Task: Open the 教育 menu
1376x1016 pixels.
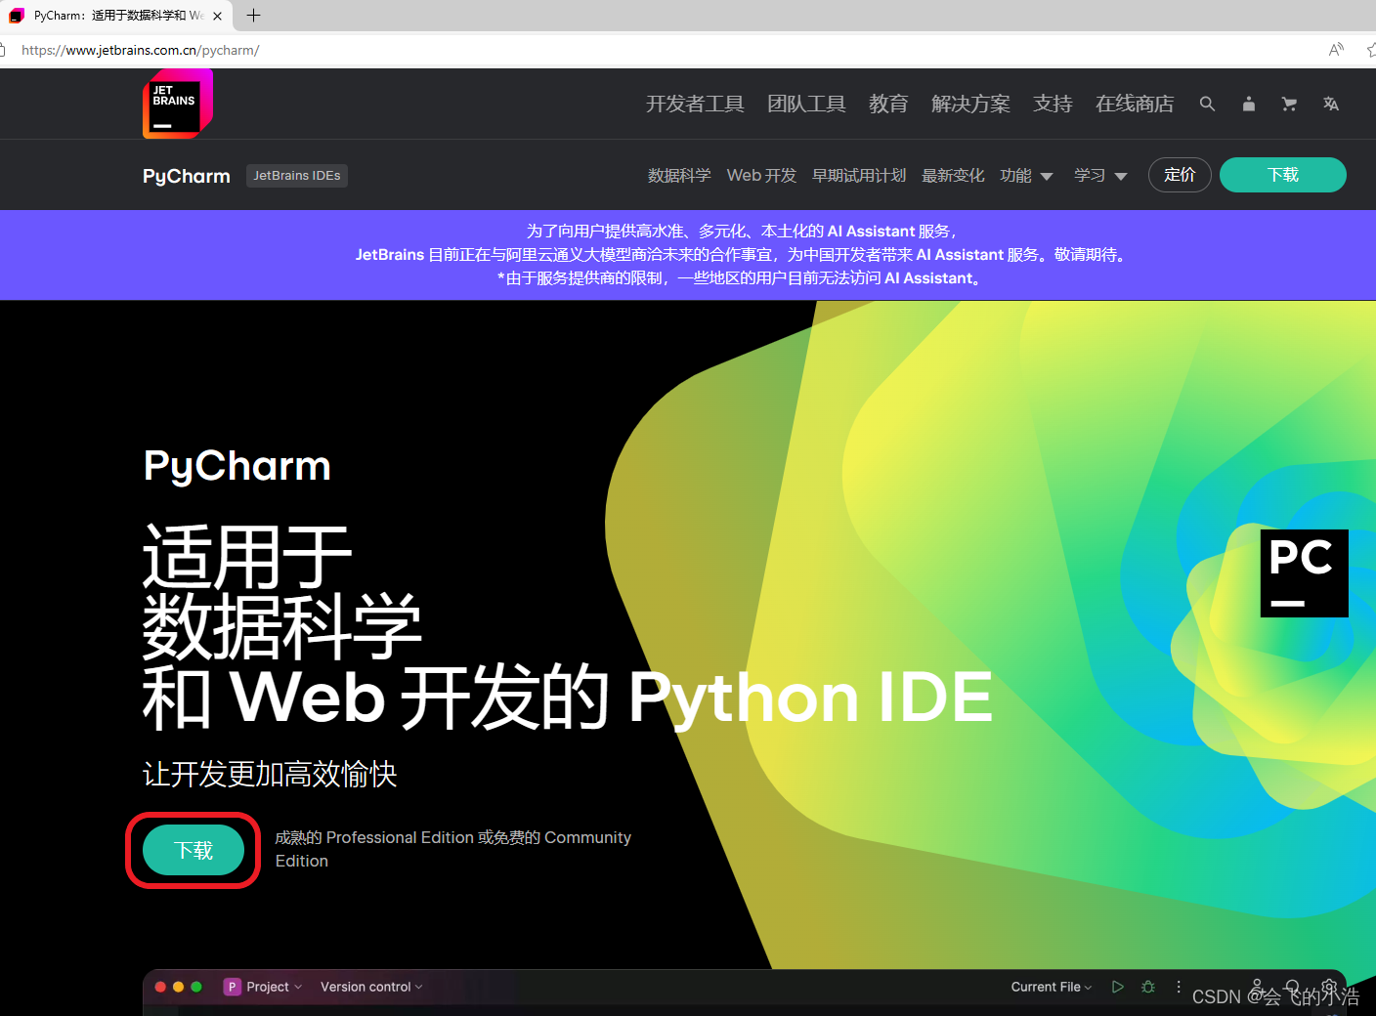Action: 888,104
